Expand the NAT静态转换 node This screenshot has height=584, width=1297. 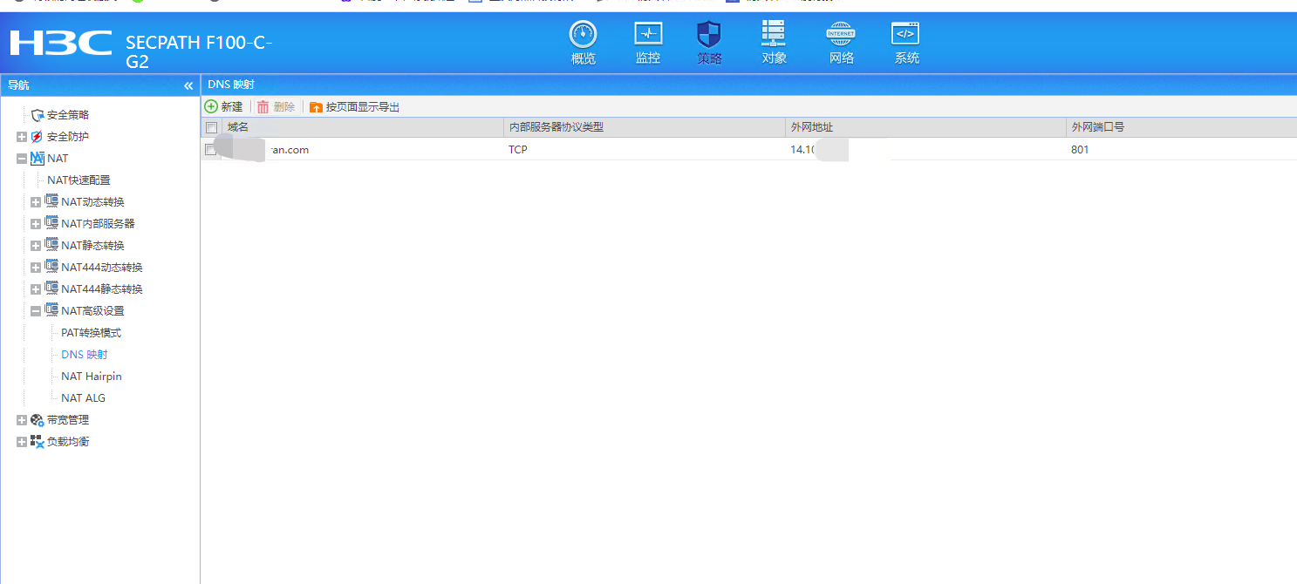pyautogui.click(x=36, y=246)
